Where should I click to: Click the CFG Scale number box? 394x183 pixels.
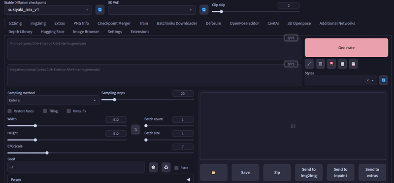coord(183,147)
